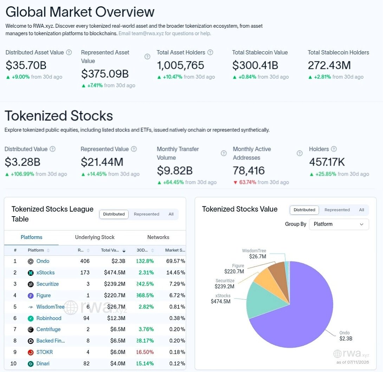Click help icon beside Monthly Active Addresses
This screenshot has height=372, width=383.
pos(300,153)
